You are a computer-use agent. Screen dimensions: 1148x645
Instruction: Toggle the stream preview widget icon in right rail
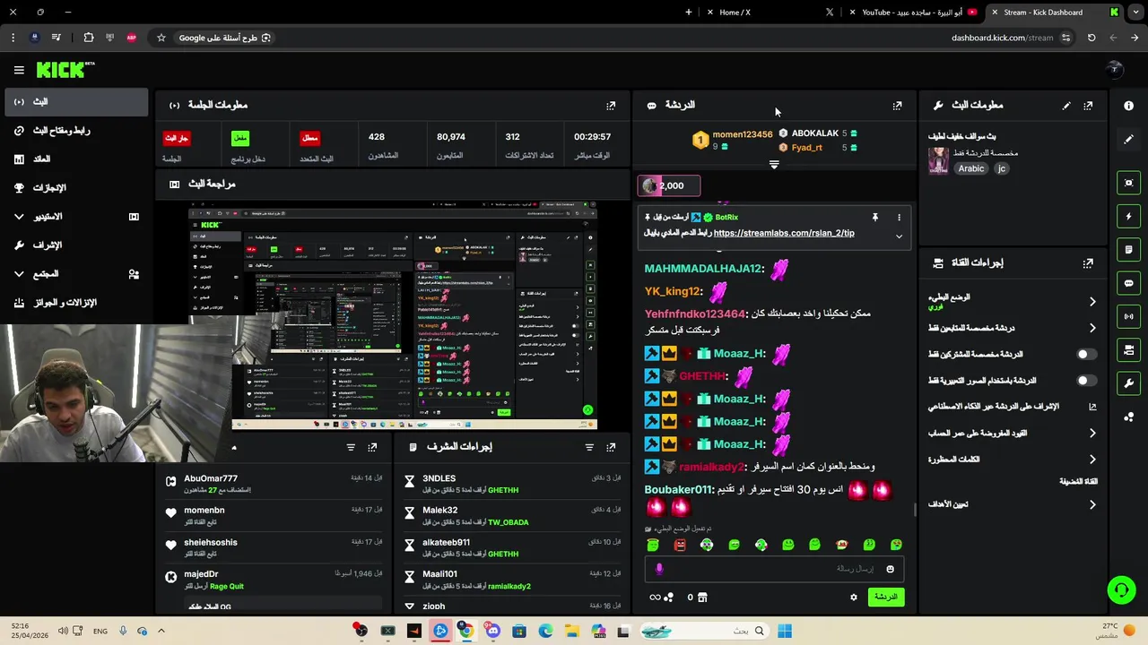1128,183
